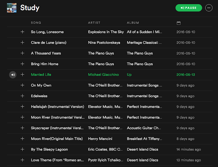This screenshot has height=167, width=218.
Task: Open Perfect Instrumenta... album on Moon River (Instrumental Version) row
Action: click(x=144, y=117)
